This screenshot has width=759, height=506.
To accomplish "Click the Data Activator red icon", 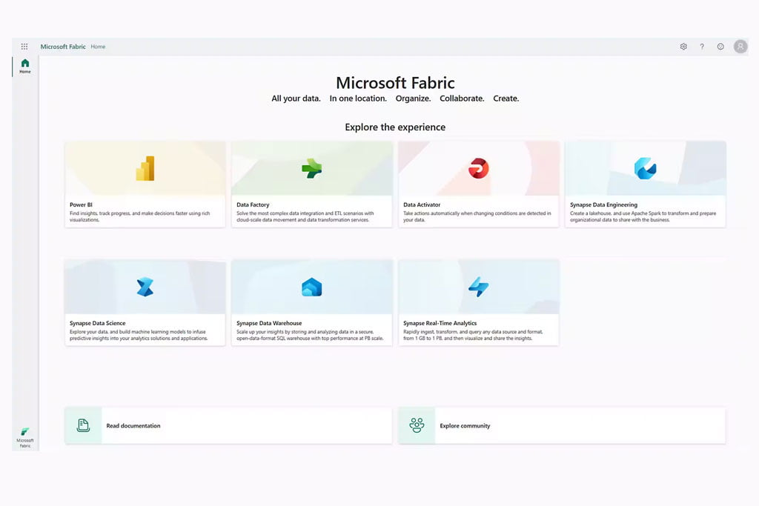I will point(478,169).
